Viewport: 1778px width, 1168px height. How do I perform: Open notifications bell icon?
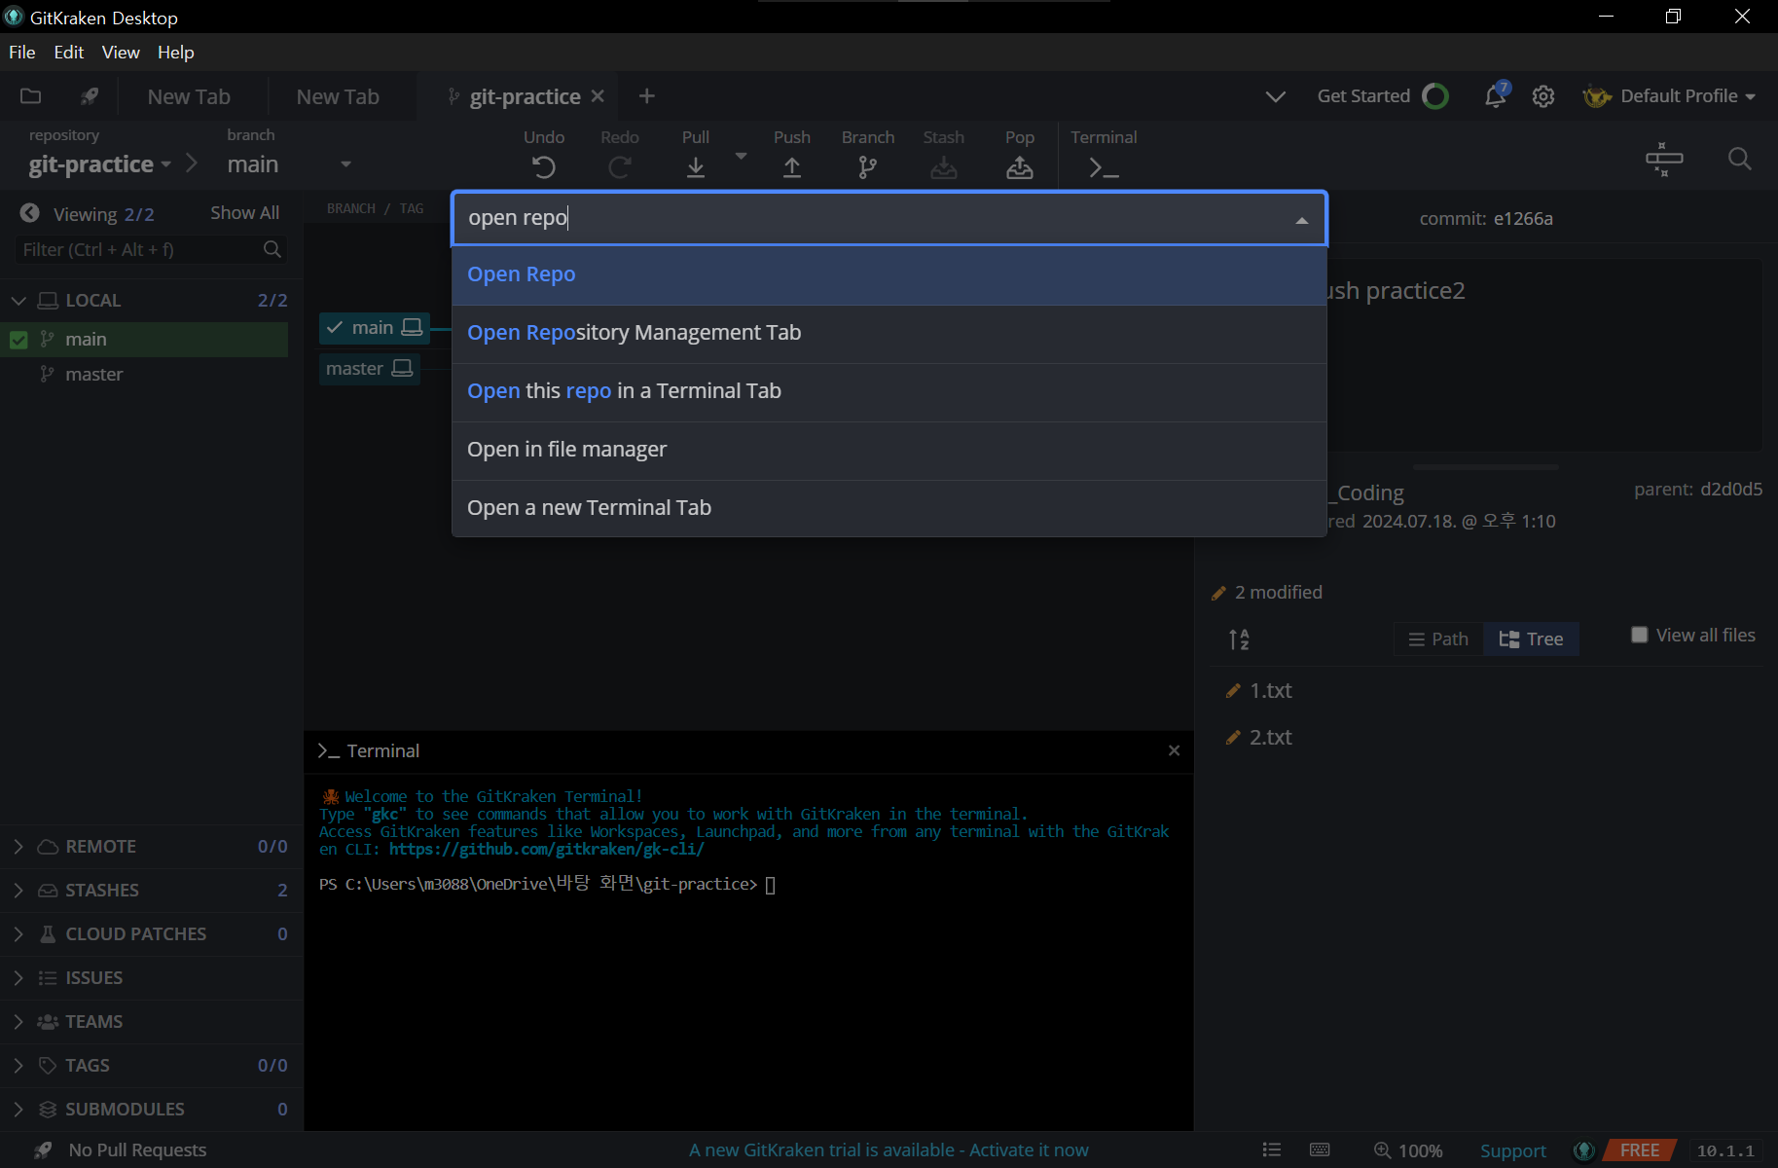[1496, 95]
